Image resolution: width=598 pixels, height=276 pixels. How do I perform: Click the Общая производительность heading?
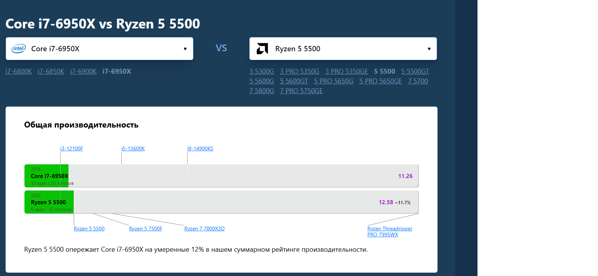(x=81, y=125)
